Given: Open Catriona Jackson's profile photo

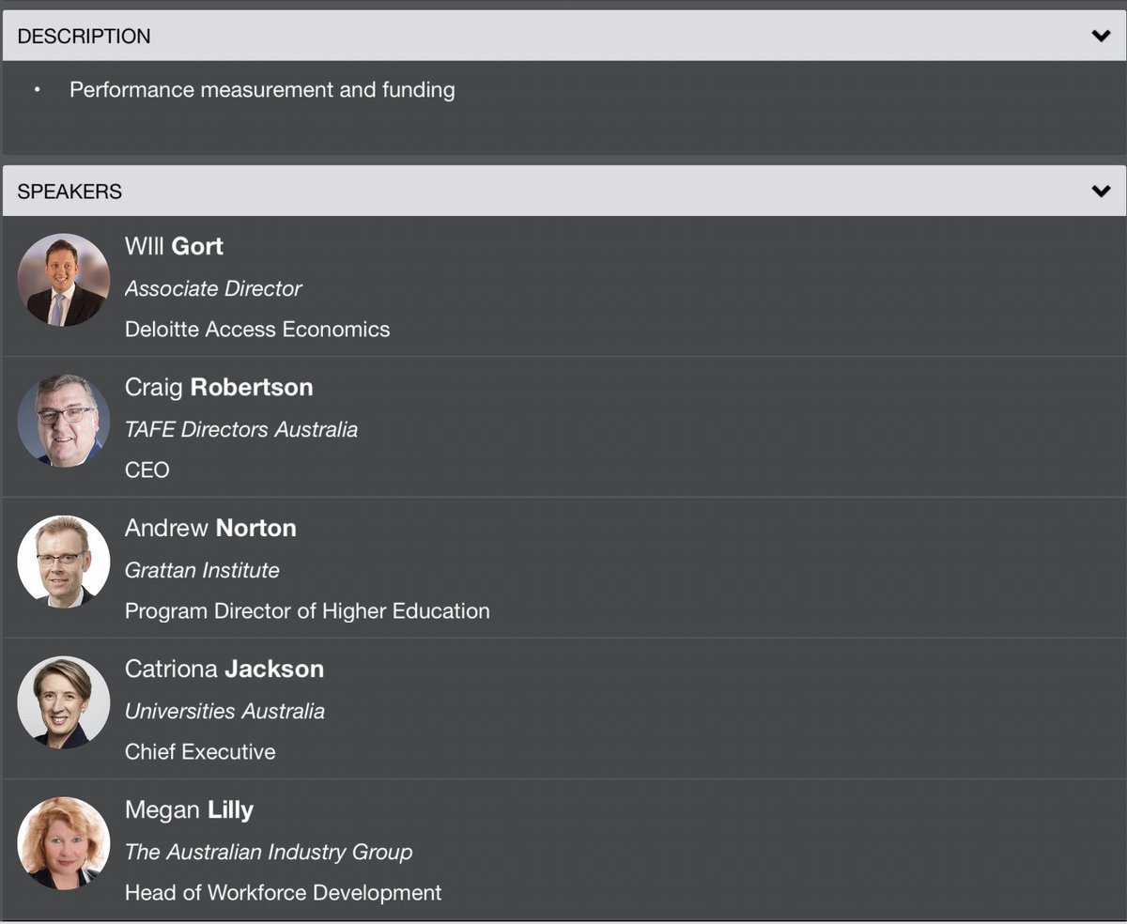Looking at the screenshot, I should 64,702.
